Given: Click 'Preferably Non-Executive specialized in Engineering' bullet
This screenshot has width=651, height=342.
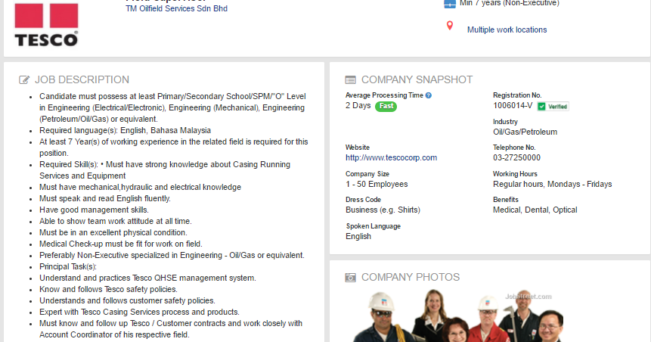Looking at the screenshot, I should pos(172,255).
